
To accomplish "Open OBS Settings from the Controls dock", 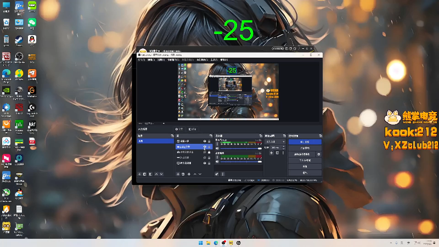I will tap(305, 167).
